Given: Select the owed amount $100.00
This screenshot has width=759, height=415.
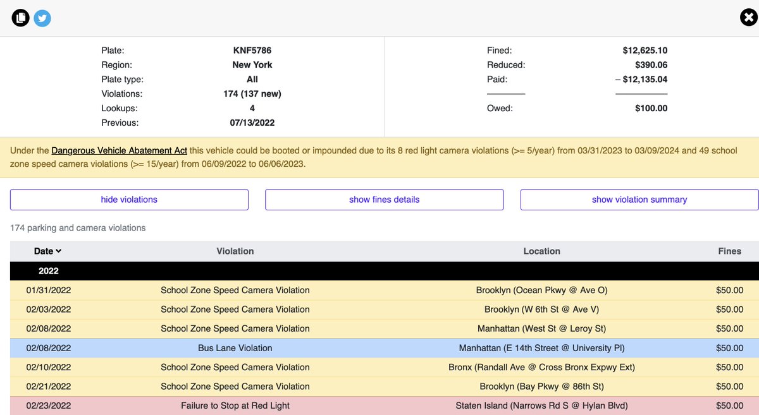Looking at the screenshot, I should pyautogui.click(x=651, y=109).
